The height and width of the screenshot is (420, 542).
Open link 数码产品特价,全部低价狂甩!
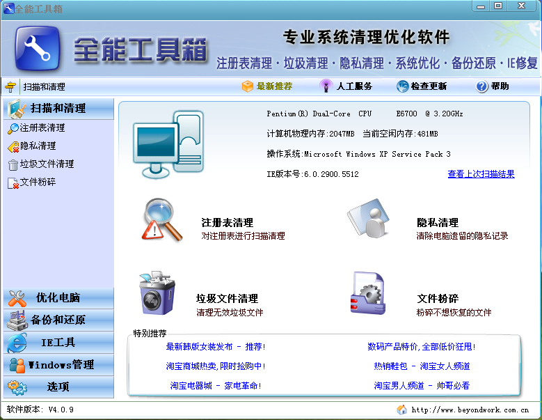[x=422, y=347]
